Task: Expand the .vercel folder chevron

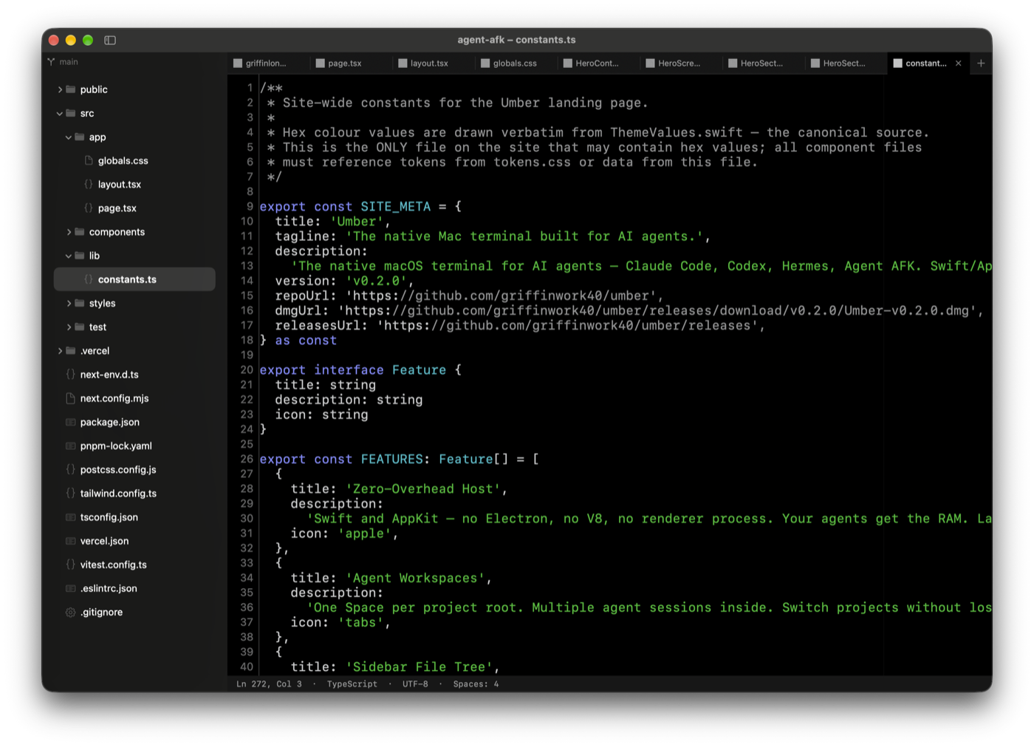Action: coord(60,350)
